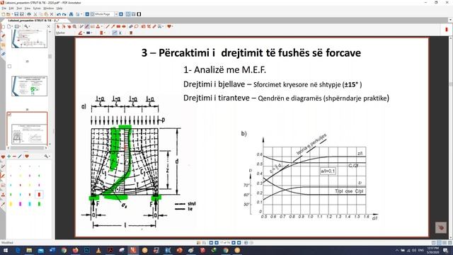Select the Eraser tool

(131, 27)
